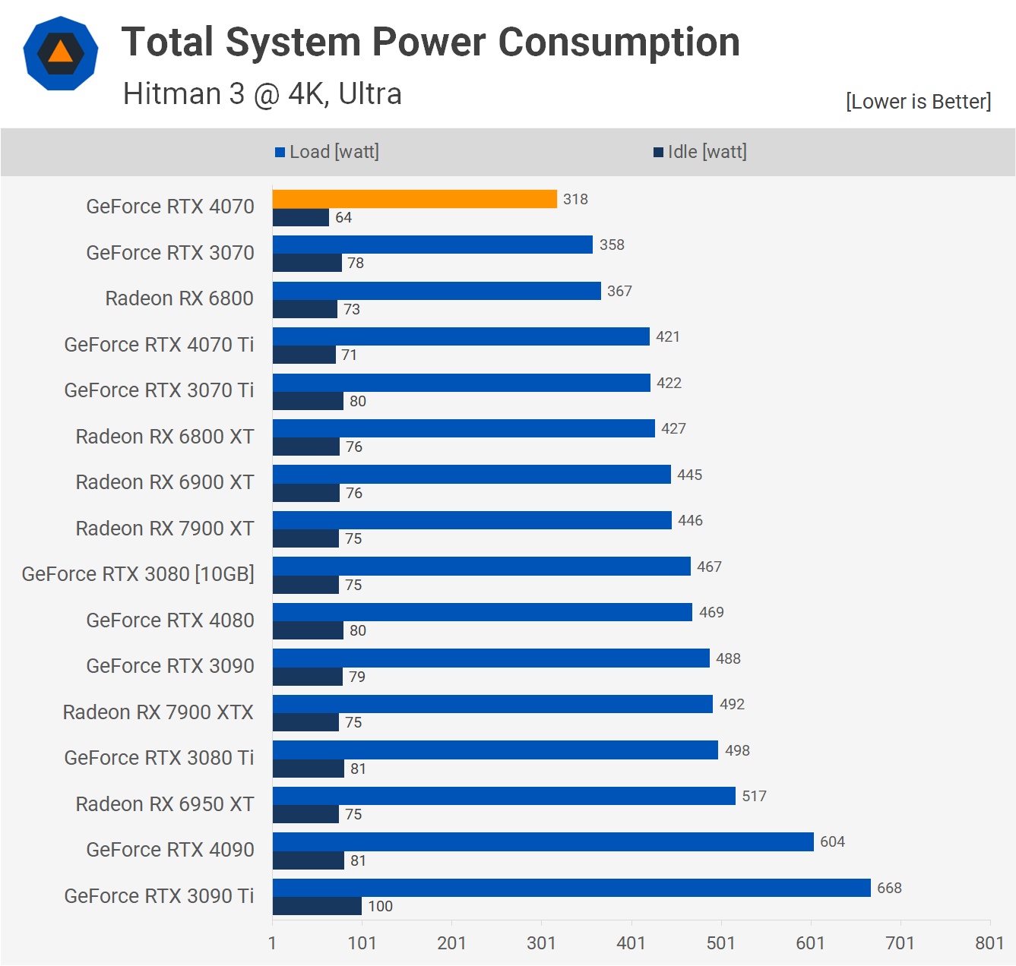Click the x-axis tick label '701'

pyautogui.click(x=900, y=943)
